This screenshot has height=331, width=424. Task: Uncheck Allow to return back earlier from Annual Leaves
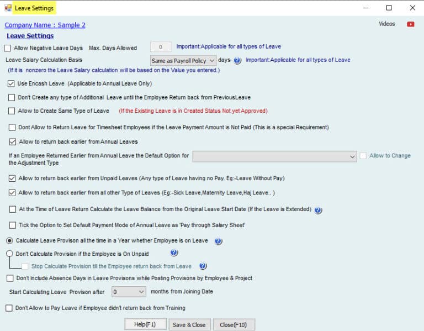(13, 142)
